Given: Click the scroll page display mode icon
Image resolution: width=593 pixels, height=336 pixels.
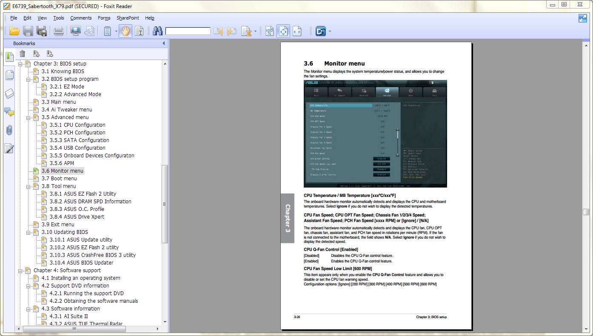Looking at the screenshot, I should [x=108, y=31].
